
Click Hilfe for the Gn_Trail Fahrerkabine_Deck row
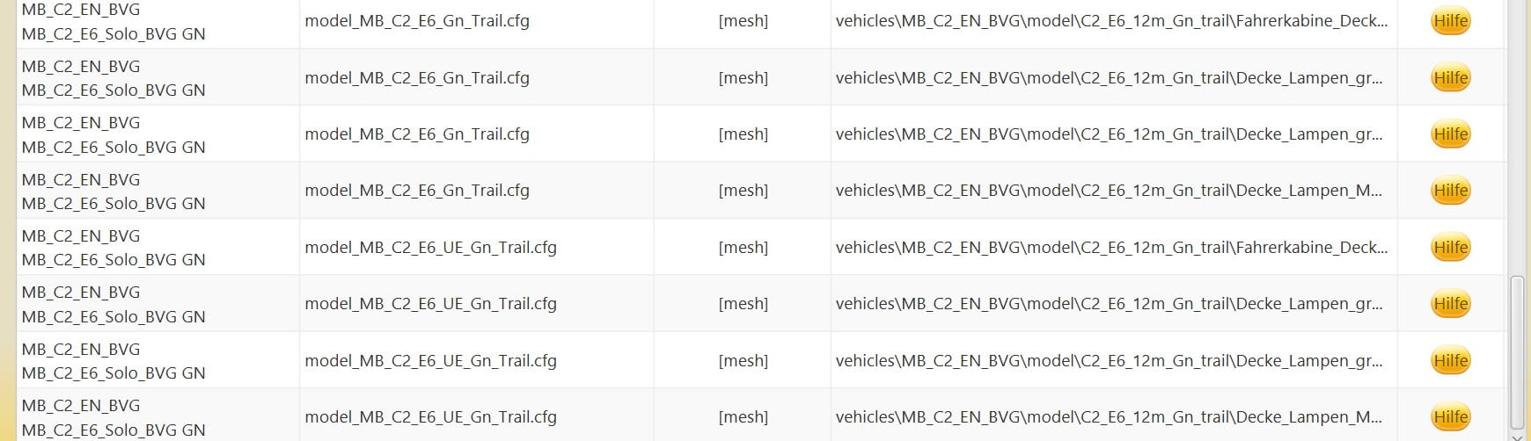point(1450,21)
